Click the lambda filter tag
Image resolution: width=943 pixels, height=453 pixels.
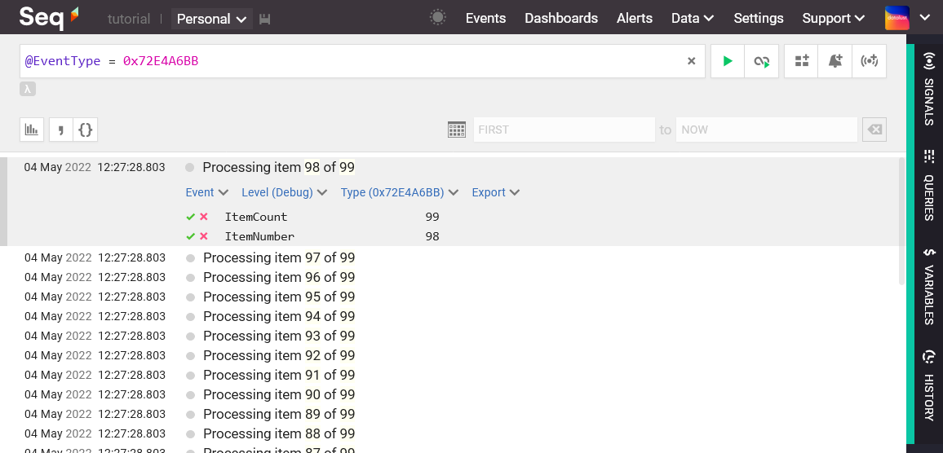28,89
